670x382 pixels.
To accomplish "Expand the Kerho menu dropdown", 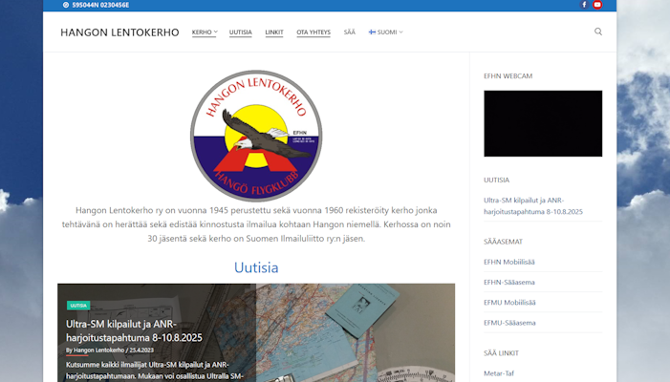I will click(x=204, y=32).
